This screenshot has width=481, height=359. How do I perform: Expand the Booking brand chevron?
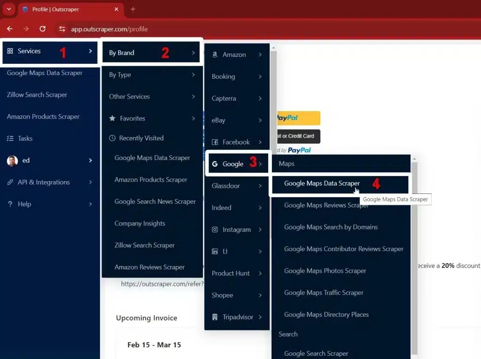pos(260,76)
